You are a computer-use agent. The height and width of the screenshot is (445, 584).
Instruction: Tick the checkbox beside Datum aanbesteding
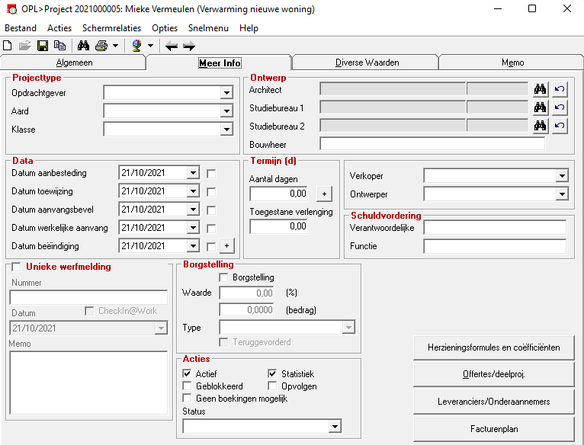211,174
